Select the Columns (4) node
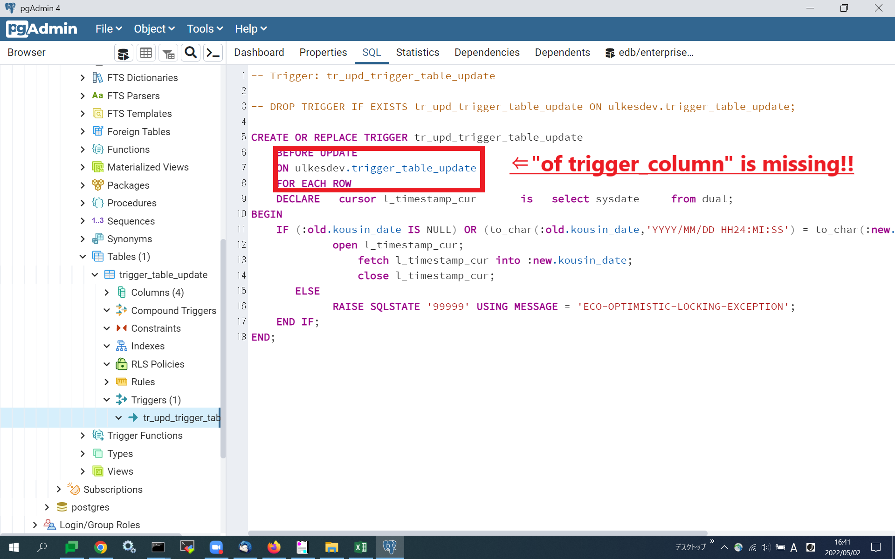Screen dimensions: 895x559 point(156,292)
